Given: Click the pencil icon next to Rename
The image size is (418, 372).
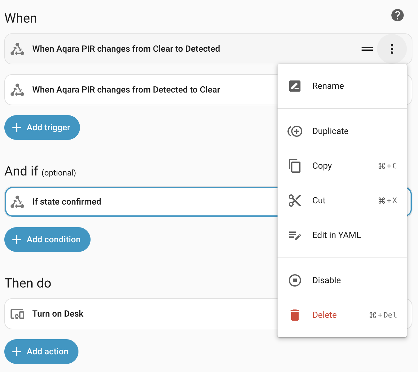Looking at the screenshot, I should coord(295,86).
